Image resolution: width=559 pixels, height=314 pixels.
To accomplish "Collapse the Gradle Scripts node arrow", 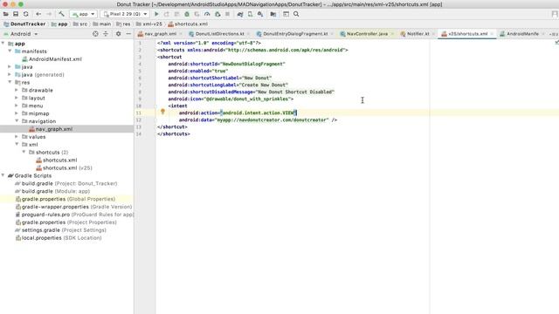I will coord(3,175).
